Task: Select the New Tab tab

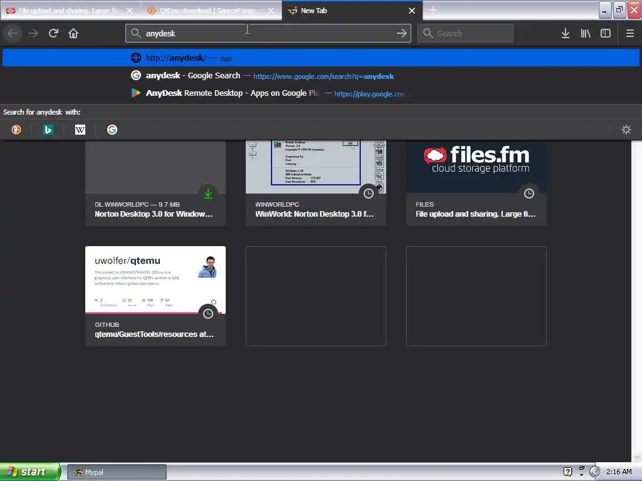Action: coord(352,10)
